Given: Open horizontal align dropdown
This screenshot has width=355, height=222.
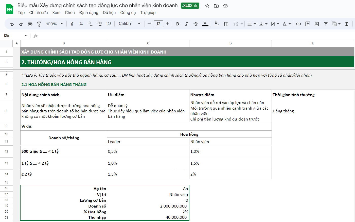Looking at the screenshot, I should click(251, 24).
